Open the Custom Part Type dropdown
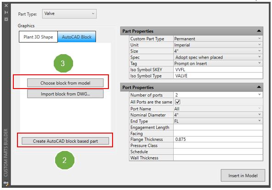272x190 pixels. point(218,39)
